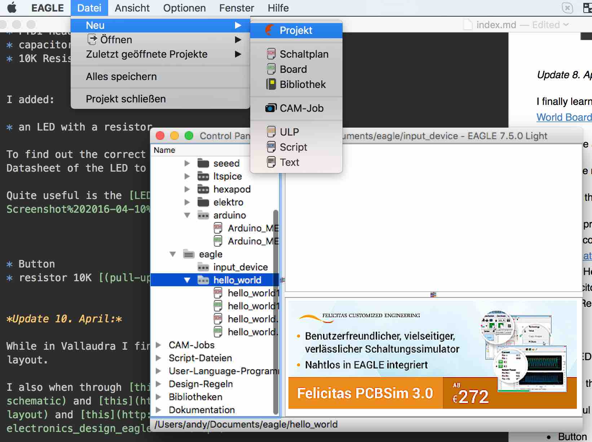Click the second Arduino_ME board file icon

[218, 241]
